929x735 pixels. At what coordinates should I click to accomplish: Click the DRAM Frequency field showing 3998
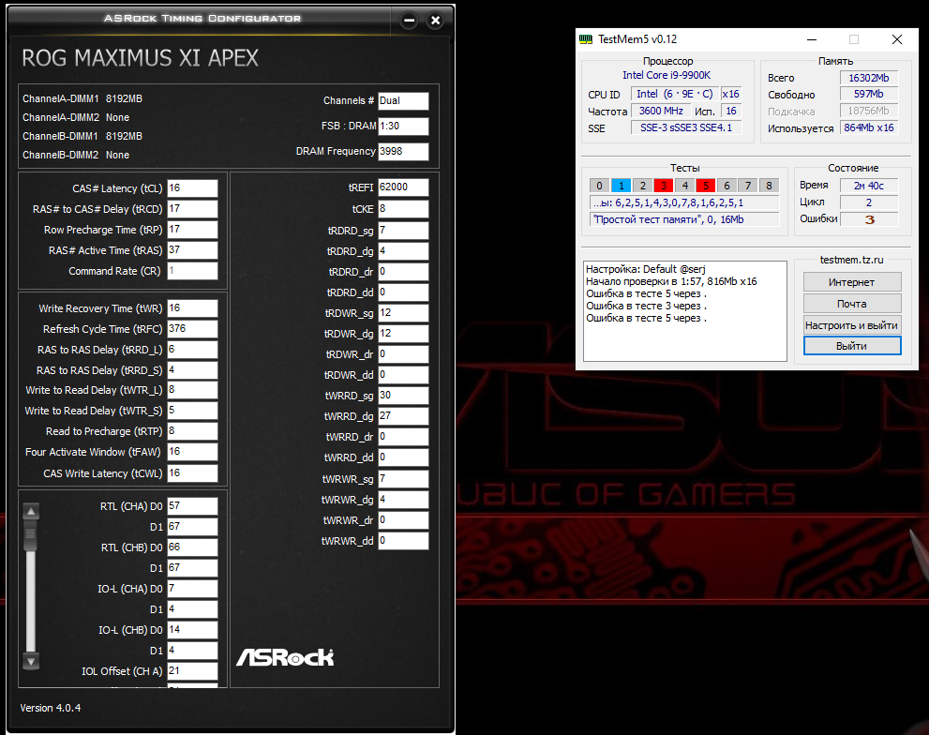click(403, 151)
